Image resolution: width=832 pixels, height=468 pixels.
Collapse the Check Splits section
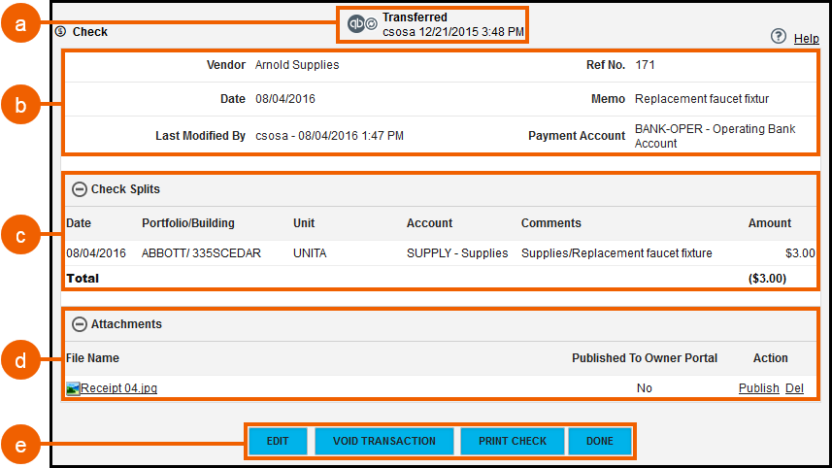tap(80, 189)
